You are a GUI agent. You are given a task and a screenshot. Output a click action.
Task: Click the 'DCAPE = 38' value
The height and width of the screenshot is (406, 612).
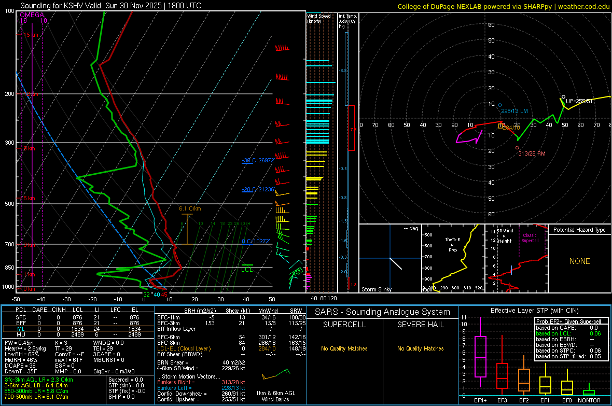tap(20, 366)
